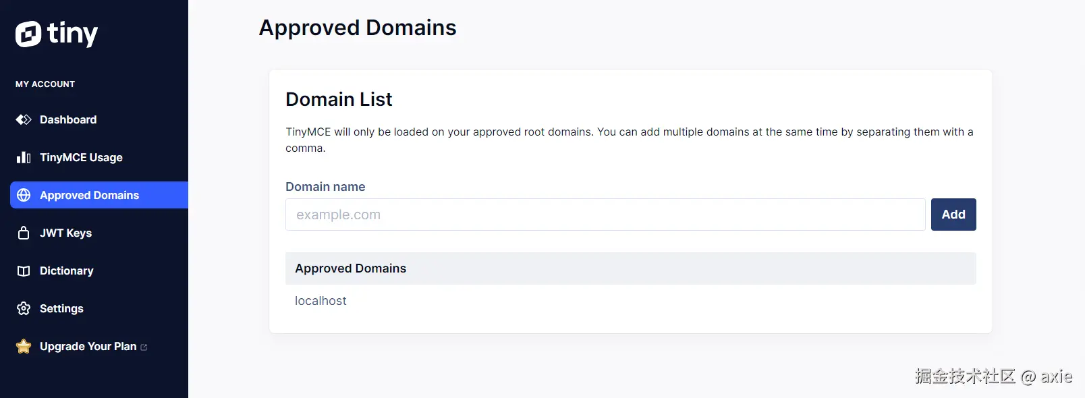Click the JWT Keys lock icon
This screenshot has width=1085, height=398.
click(x=24, y=233)
